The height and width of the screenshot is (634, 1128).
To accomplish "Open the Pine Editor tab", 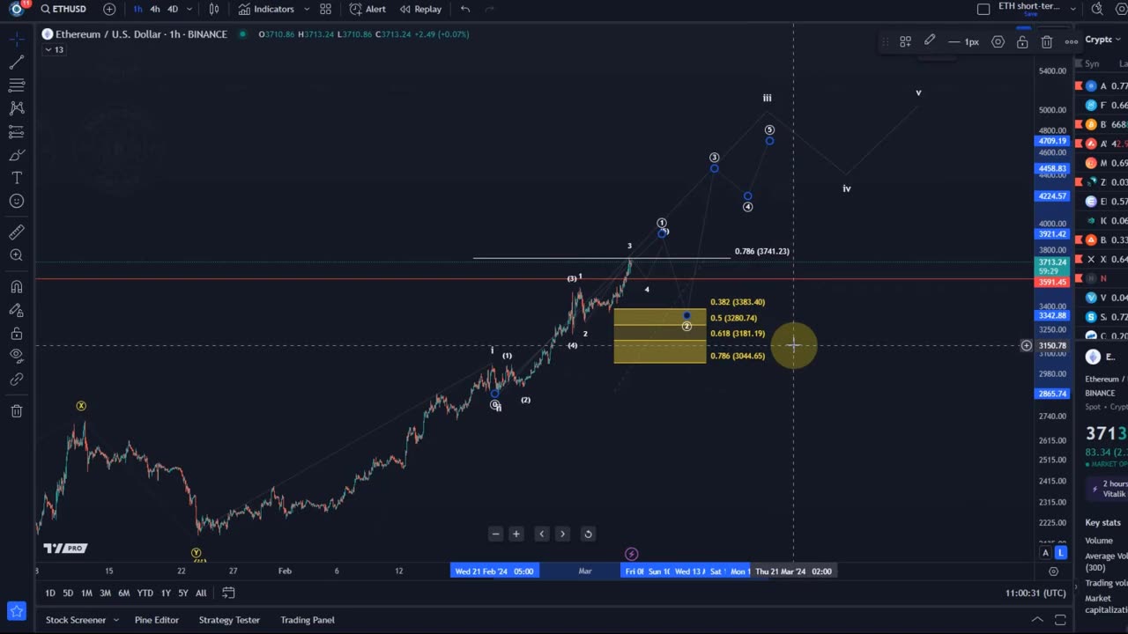I will click(156, 620).
